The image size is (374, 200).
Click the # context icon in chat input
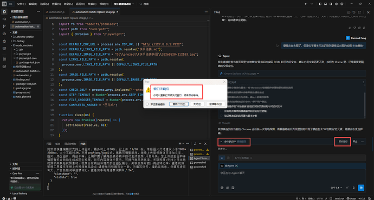tap(228, 188)
